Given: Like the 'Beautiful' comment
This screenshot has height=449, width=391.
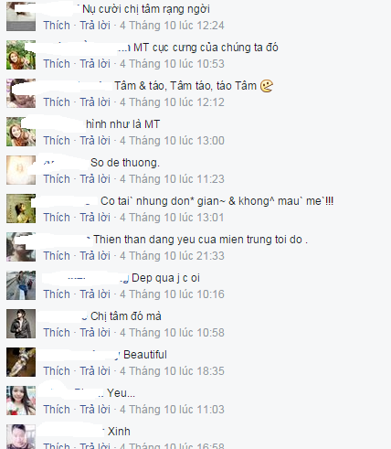Looking at the screenshot, I should coord(57,371).
